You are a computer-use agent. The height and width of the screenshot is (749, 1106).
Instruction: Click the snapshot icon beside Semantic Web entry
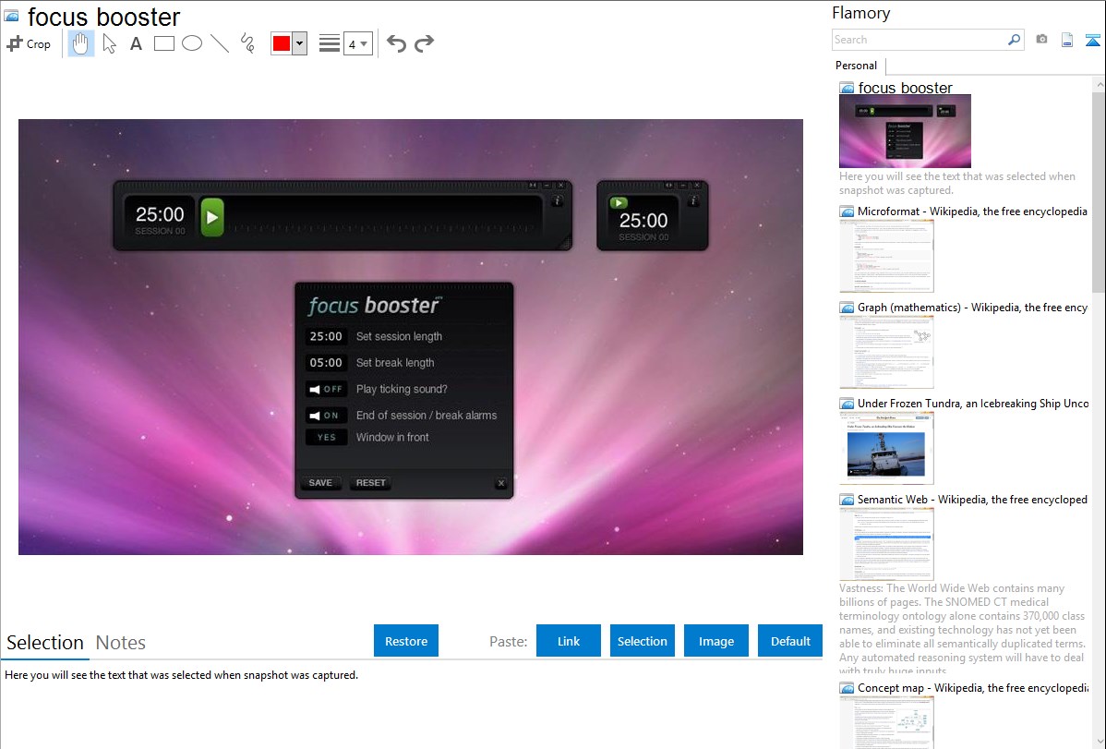pyautogui.click(x=847, y=500)
